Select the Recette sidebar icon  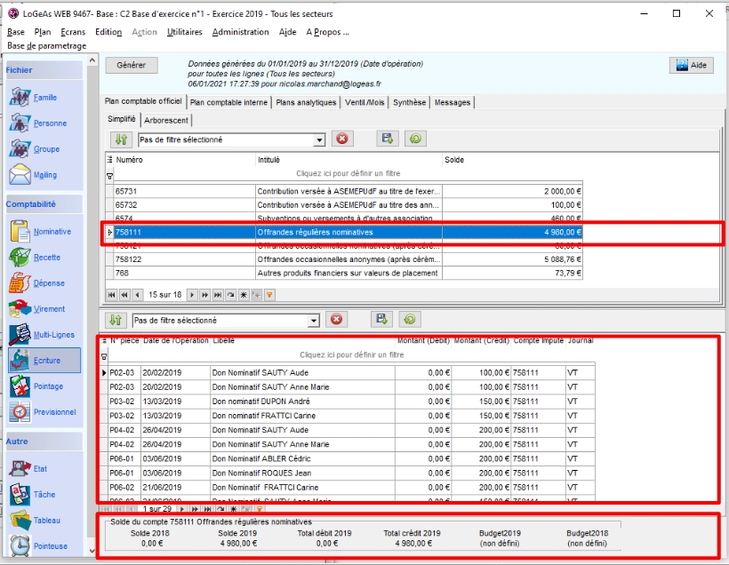point(21,258)
